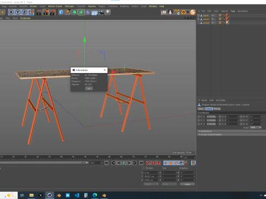Click Render to Picture Viewer icon
The height and width of the screenshot is (199, 266).
pyautogui.click(x=46, y=12)
